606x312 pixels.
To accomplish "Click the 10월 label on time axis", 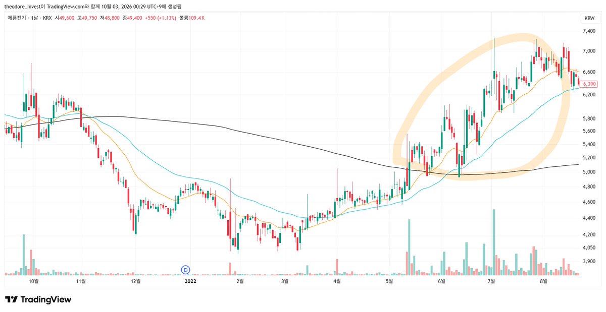I will [x=33, y=281].
